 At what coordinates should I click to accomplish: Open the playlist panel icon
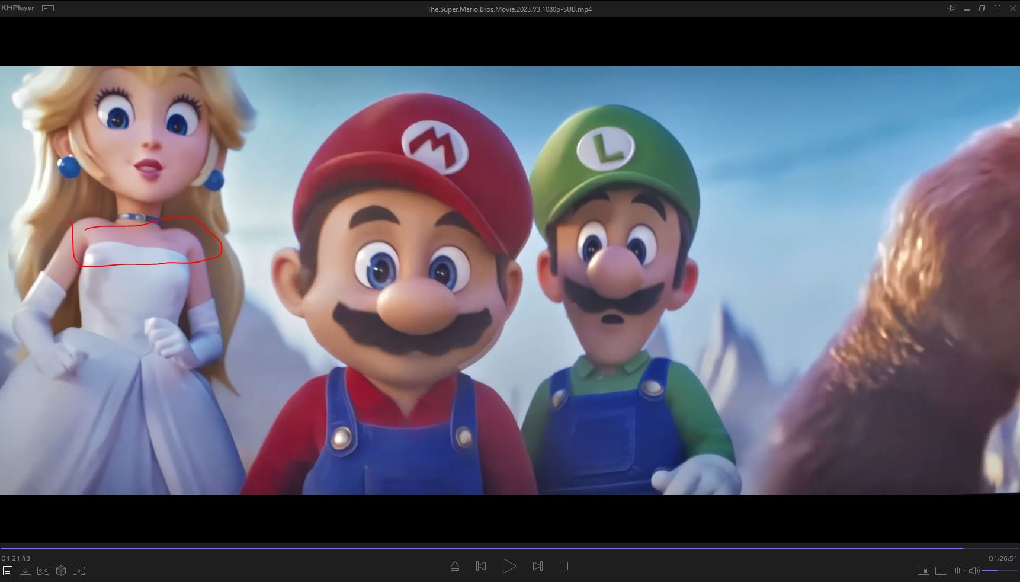(8, 571)
